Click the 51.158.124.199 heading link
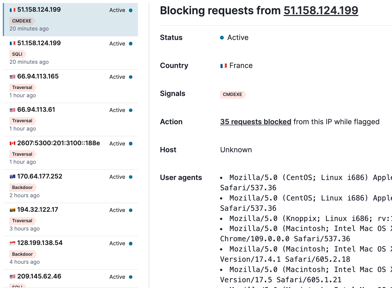The width and height of the screenshot is (392, 288). tap(321, 10)
